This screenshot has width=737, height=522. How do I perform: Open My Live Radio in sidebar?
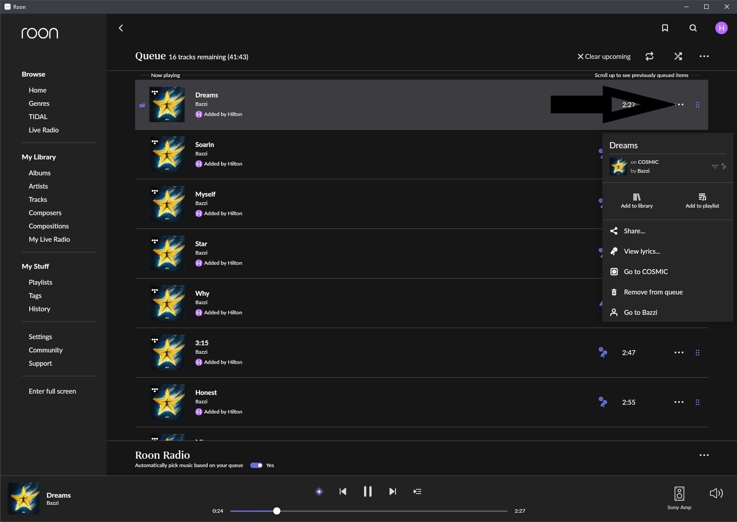(50, 240)
